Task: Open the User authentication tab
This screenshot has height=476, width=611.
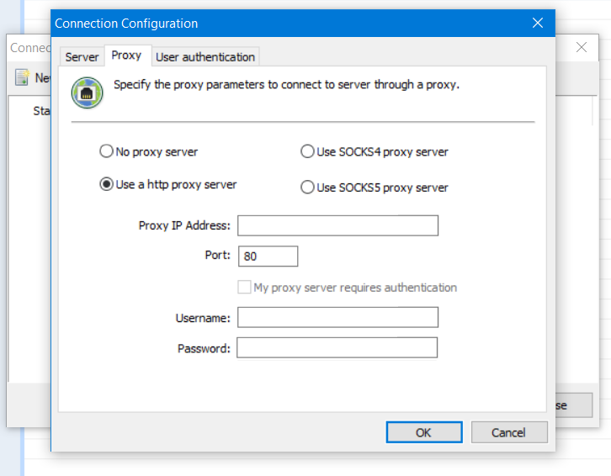Action: (x=205, y=57)
